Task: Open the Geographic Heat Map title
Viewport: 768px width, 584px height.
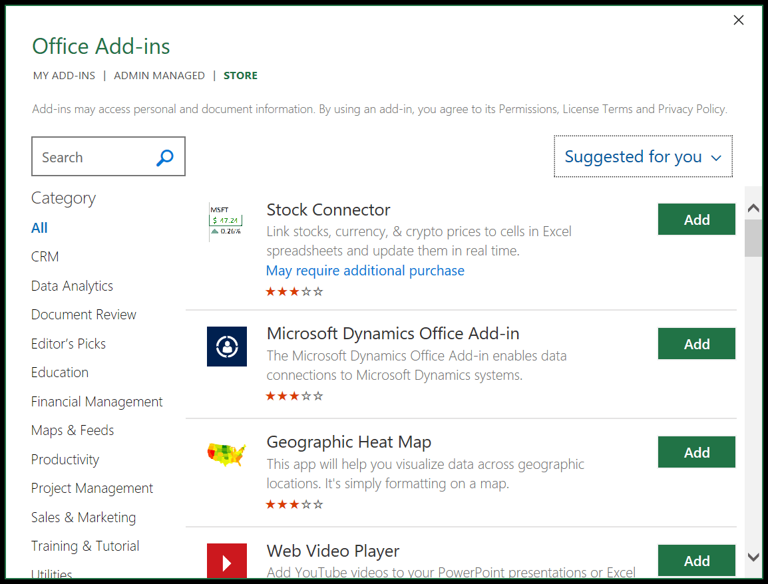Action: (349, 442)
